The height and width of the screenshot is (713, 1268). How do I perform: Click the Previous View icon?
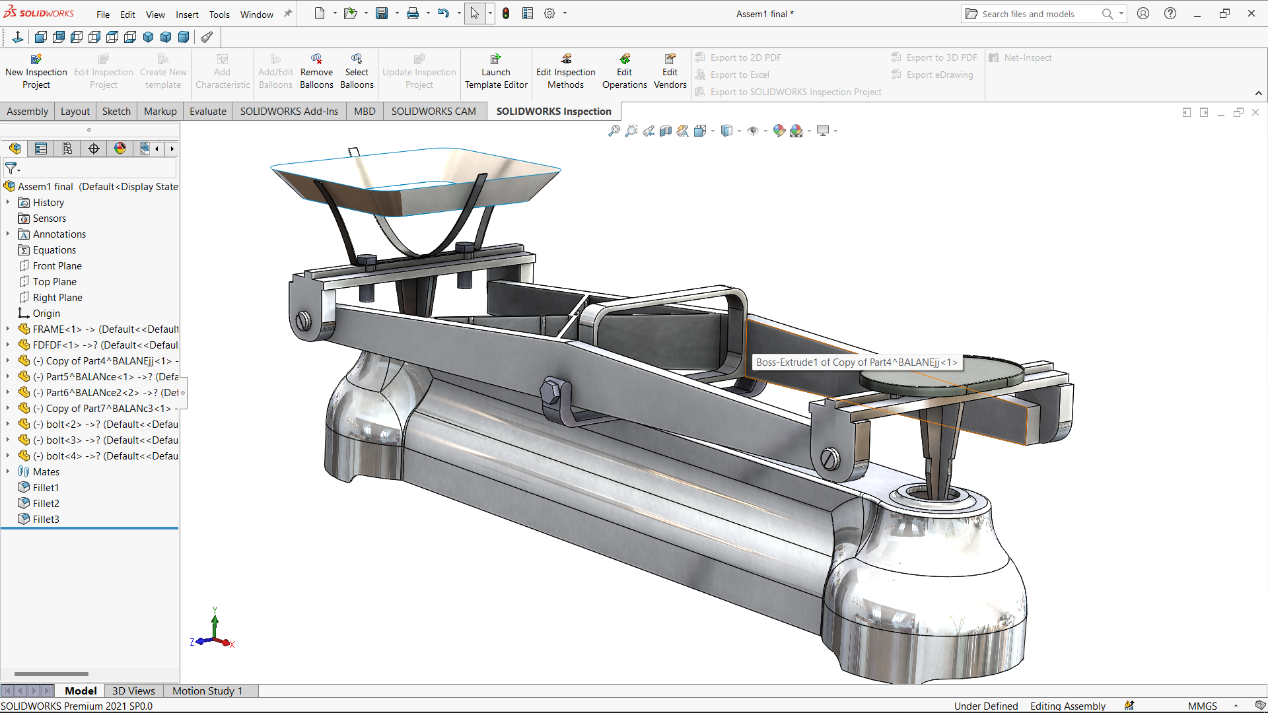click(649, 131)
